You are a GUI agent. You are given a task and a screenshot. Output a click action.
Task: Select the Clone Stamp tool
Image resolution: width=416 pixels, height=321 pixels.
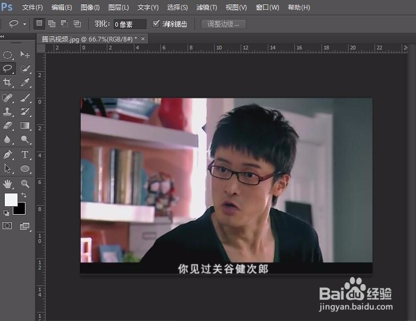tap(7, 112)
